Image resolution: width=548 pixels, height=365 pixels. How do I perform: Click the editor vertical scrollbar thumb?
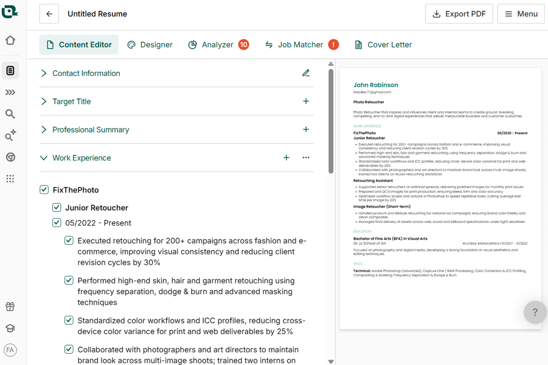point(331,121)
